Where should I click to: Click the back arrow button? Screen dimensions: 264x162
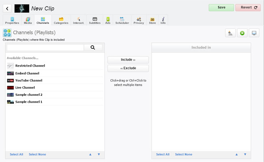[x=7, y=8]
